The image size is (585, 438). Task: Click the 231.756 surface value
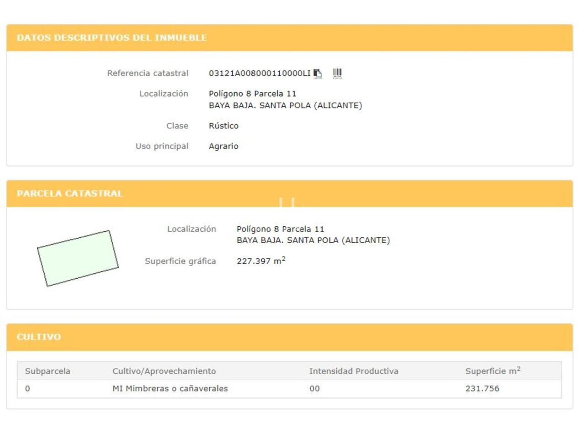(x=482, y=389)
